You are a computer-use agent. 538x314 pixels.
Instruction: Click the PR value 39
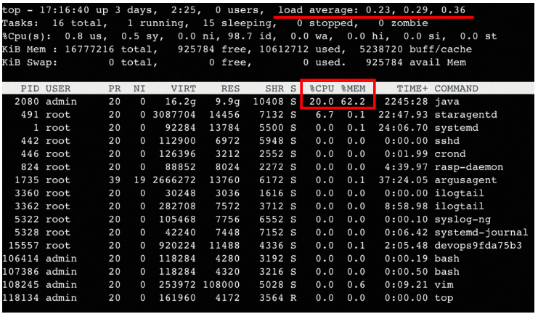[115, 180]
